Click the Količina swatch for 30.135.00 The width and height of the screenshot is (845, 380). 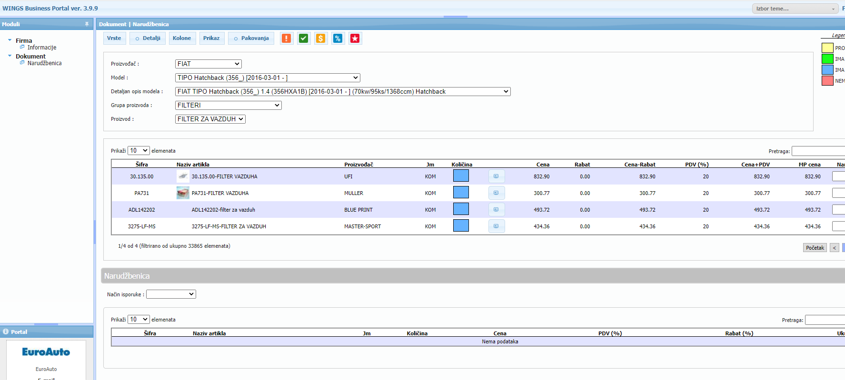pyautogui.click(x=461, y=176)
